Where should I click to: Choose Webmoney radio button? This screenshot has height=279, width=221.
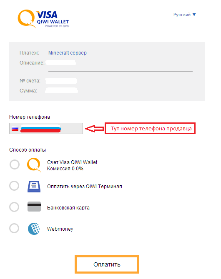14,228
